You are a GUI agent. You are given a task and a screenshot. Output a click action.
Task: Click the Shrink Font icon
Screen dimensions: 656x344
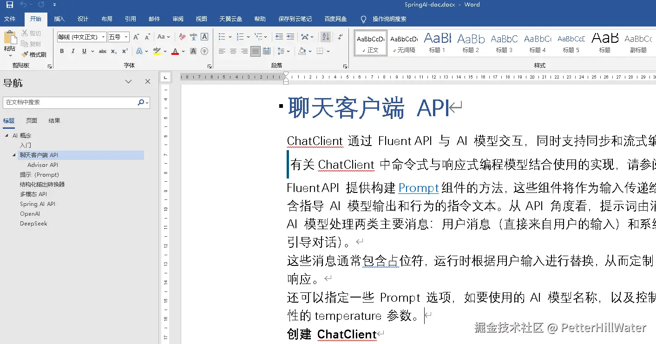147,37
